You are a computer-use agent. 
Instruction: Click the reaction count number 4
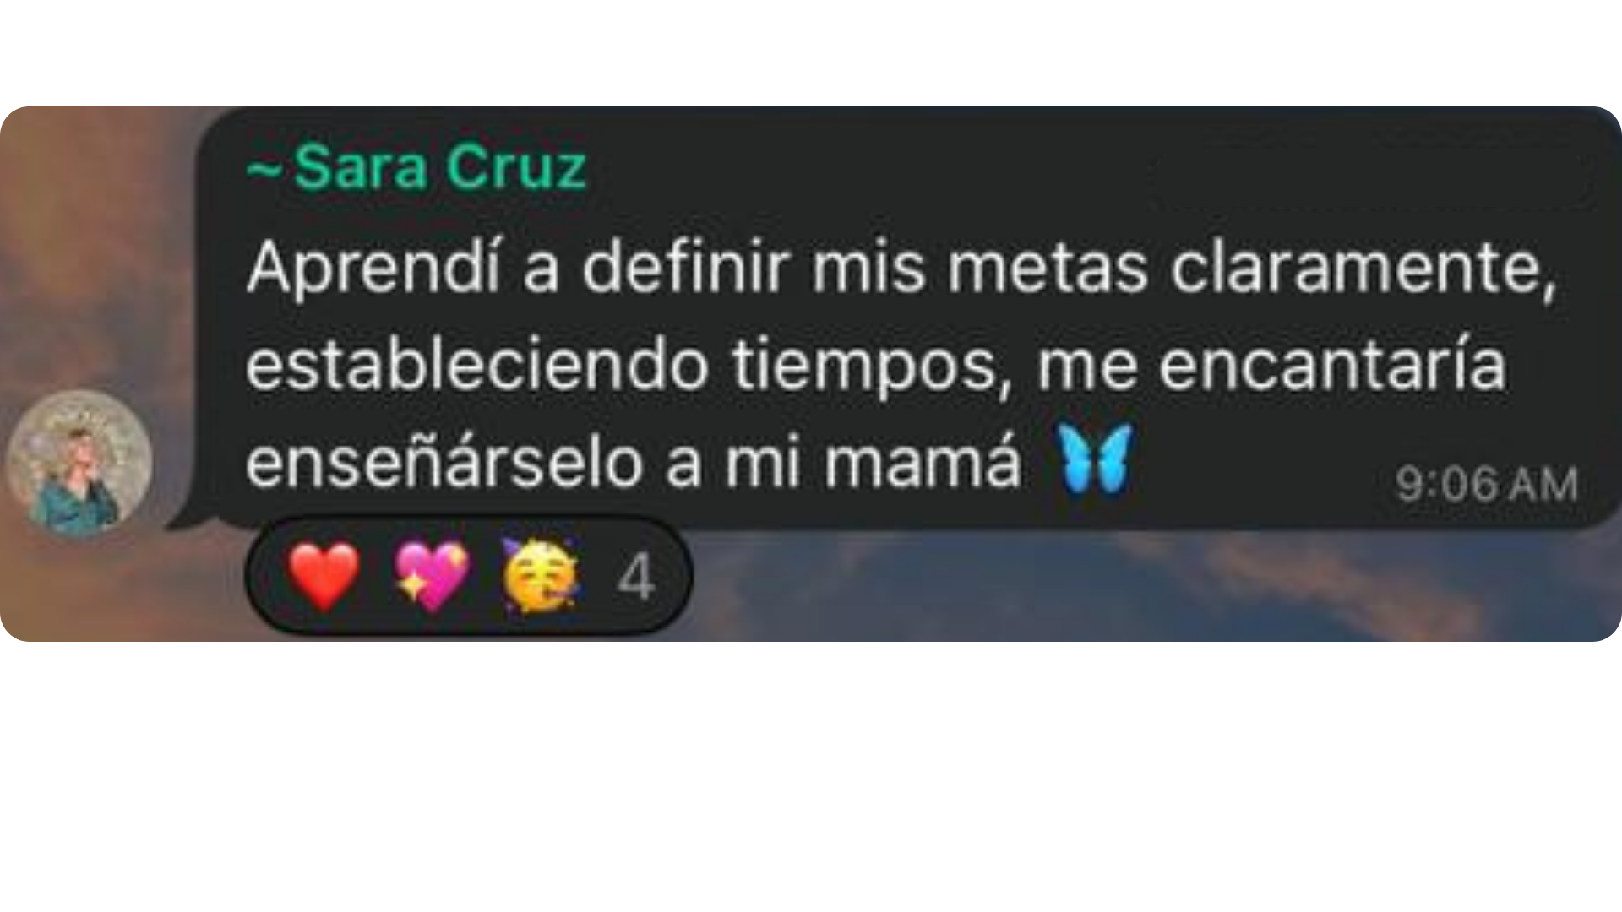click(635, 578)
